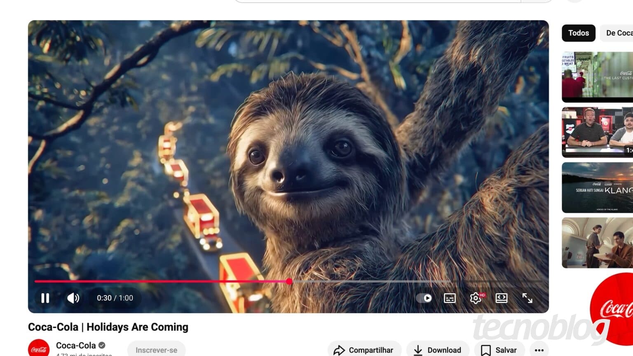Enter fullscreen mode

click(528, 298)
